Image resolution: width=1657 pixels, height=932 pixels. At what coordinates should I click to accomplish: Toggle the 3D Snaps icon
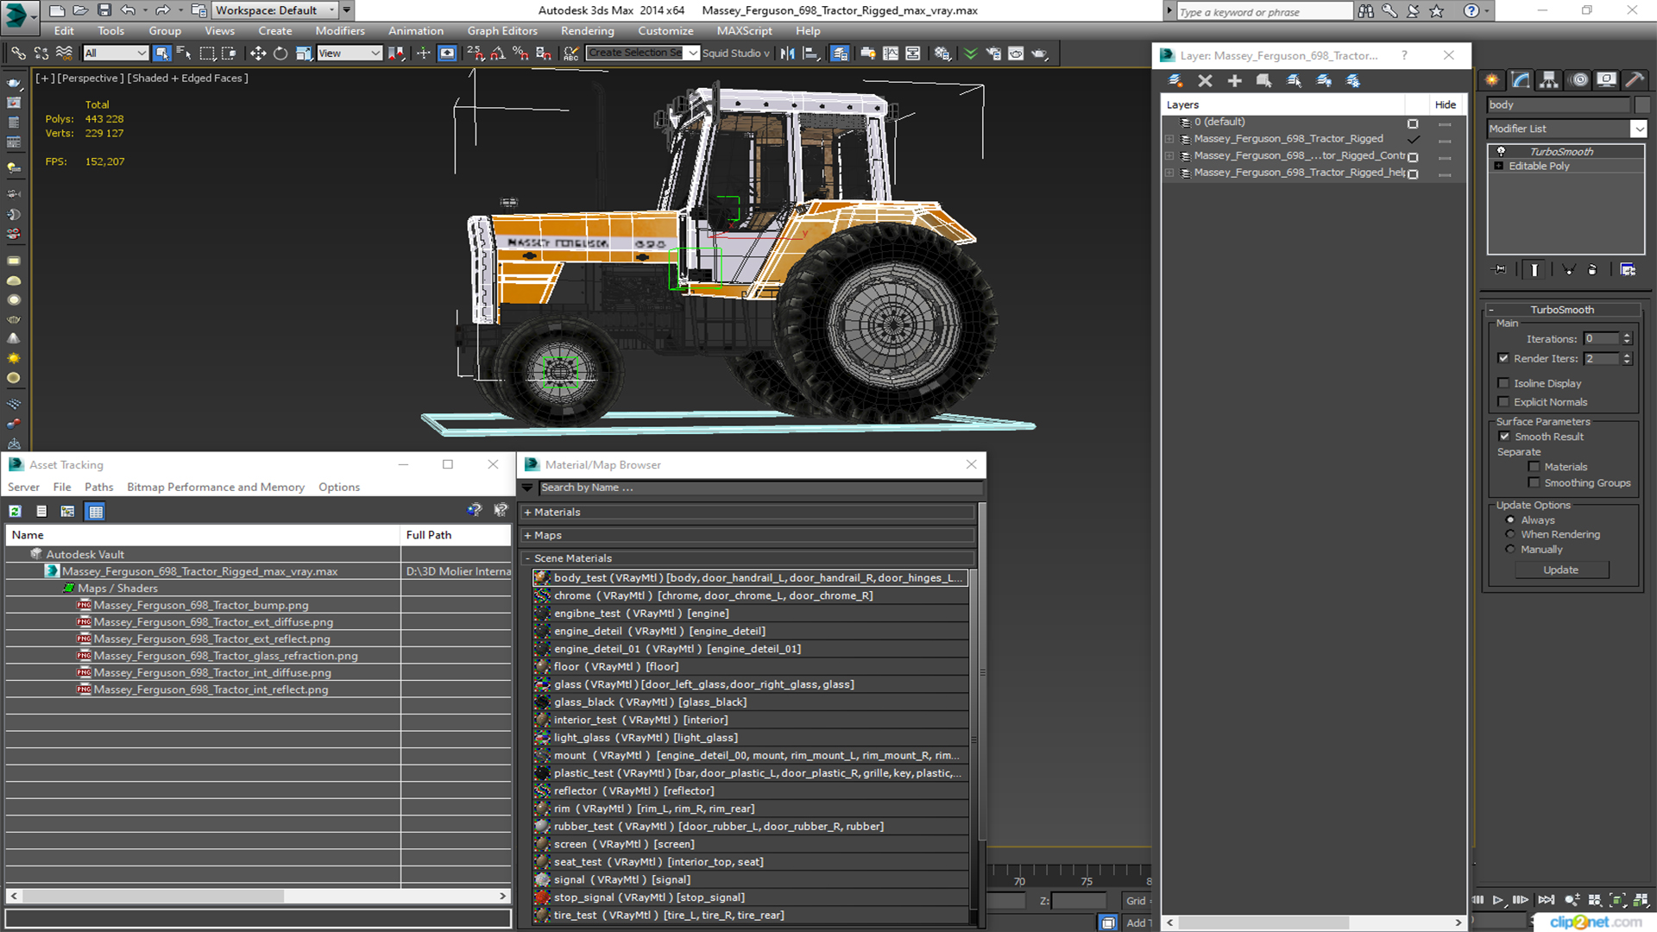click(x=475, y=54)
